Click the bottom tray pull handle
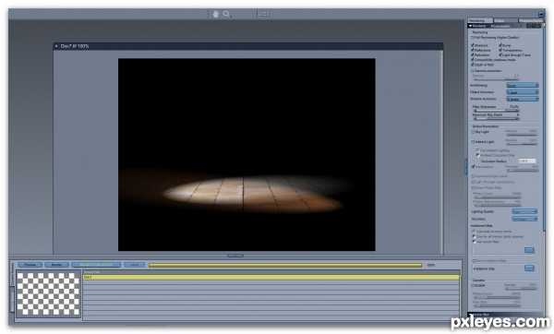This screenshot has width=554, height=334. 235,255
